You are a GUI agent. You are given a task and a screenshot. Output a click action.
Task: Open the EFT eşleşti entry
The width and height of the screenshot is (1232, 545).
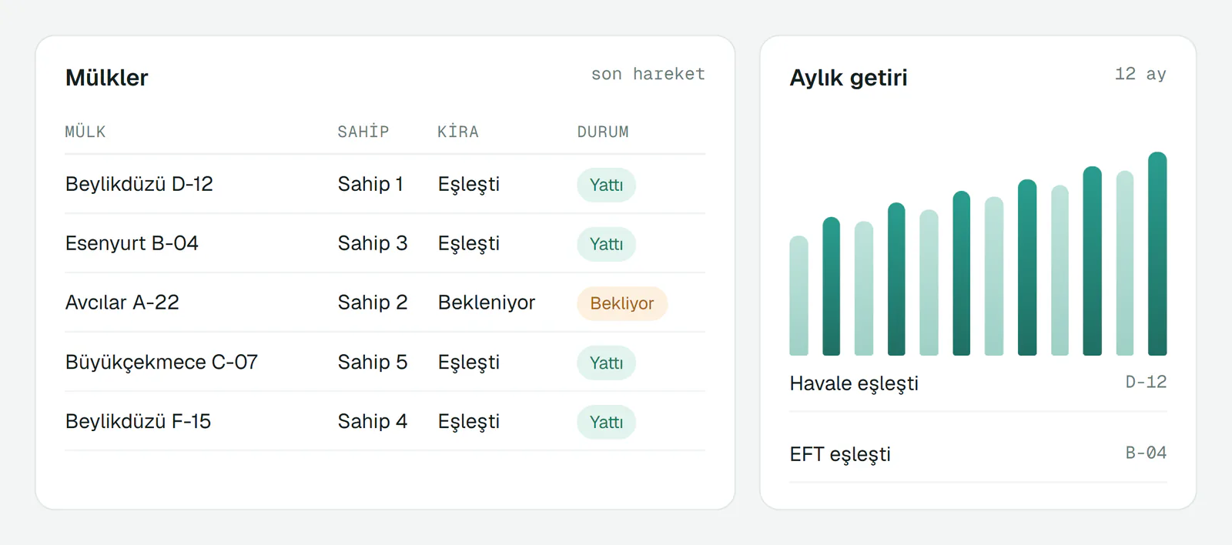click(978, 454)
